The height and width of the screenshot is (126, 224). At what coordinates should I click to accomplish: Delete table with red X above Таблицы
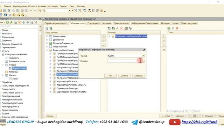[x=121, y=28]
